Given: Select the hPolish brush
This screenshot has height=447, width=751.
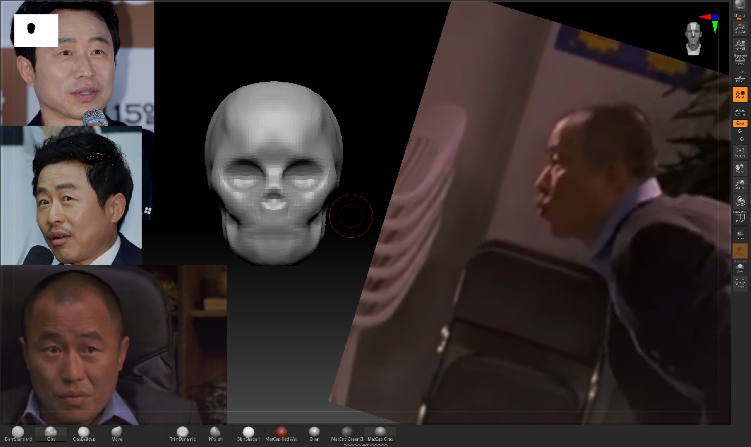Looking at the screenshot, I should pos(215,434).
